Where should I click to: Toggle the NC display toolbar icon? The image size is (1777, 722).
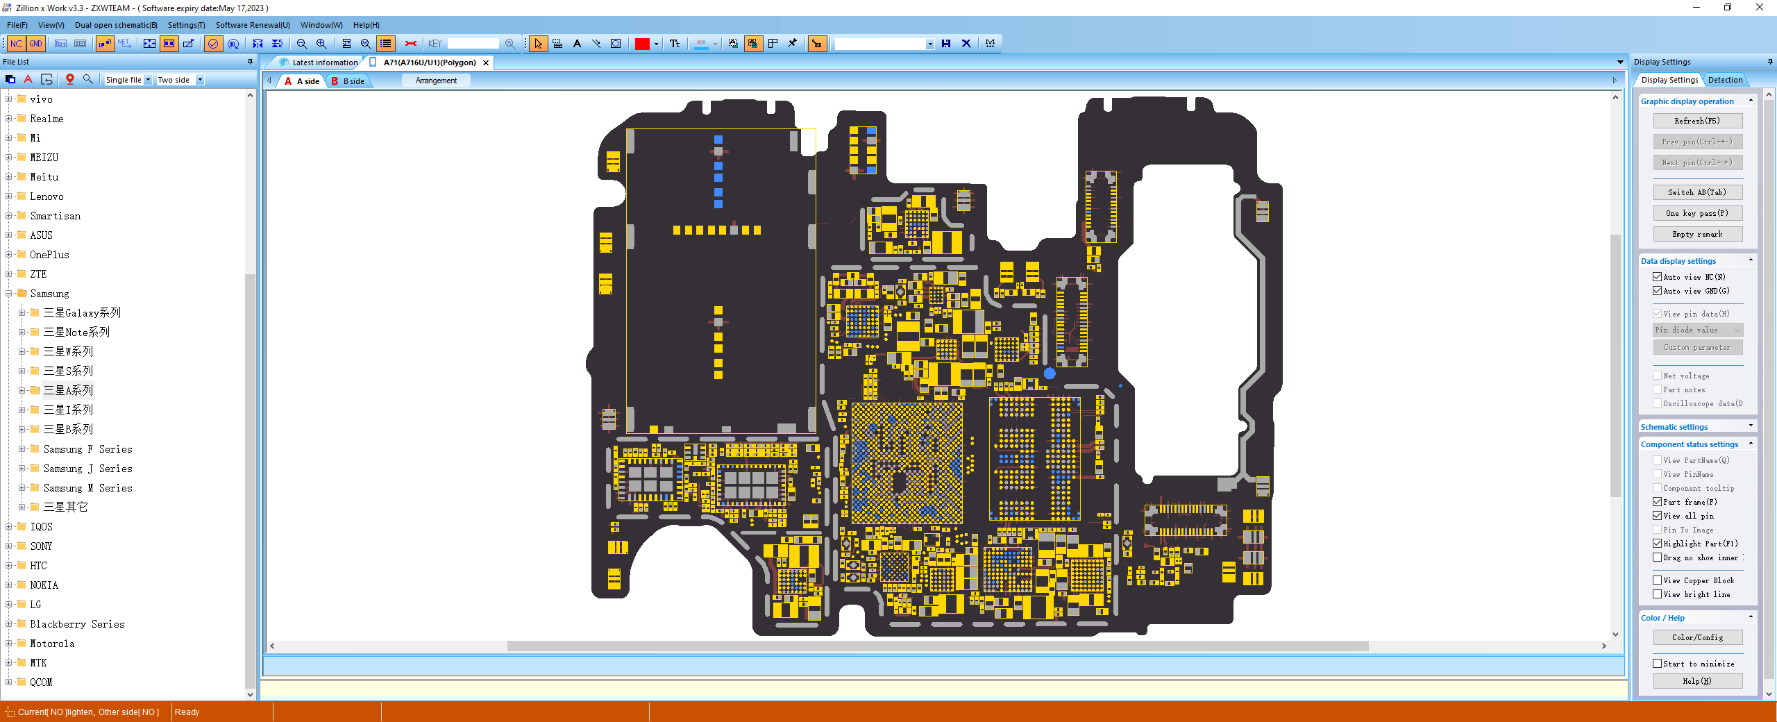(x=16, y=44)
